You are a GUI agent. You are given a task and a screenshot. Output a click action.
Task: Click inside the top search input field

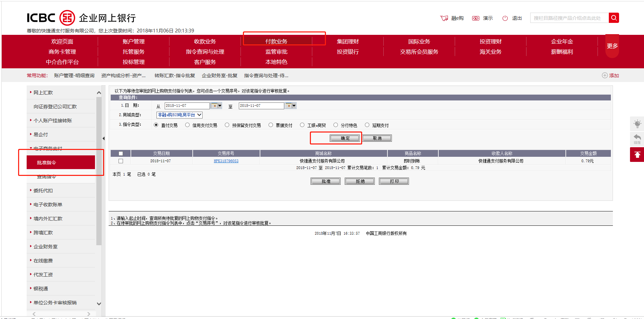[570, 18]
